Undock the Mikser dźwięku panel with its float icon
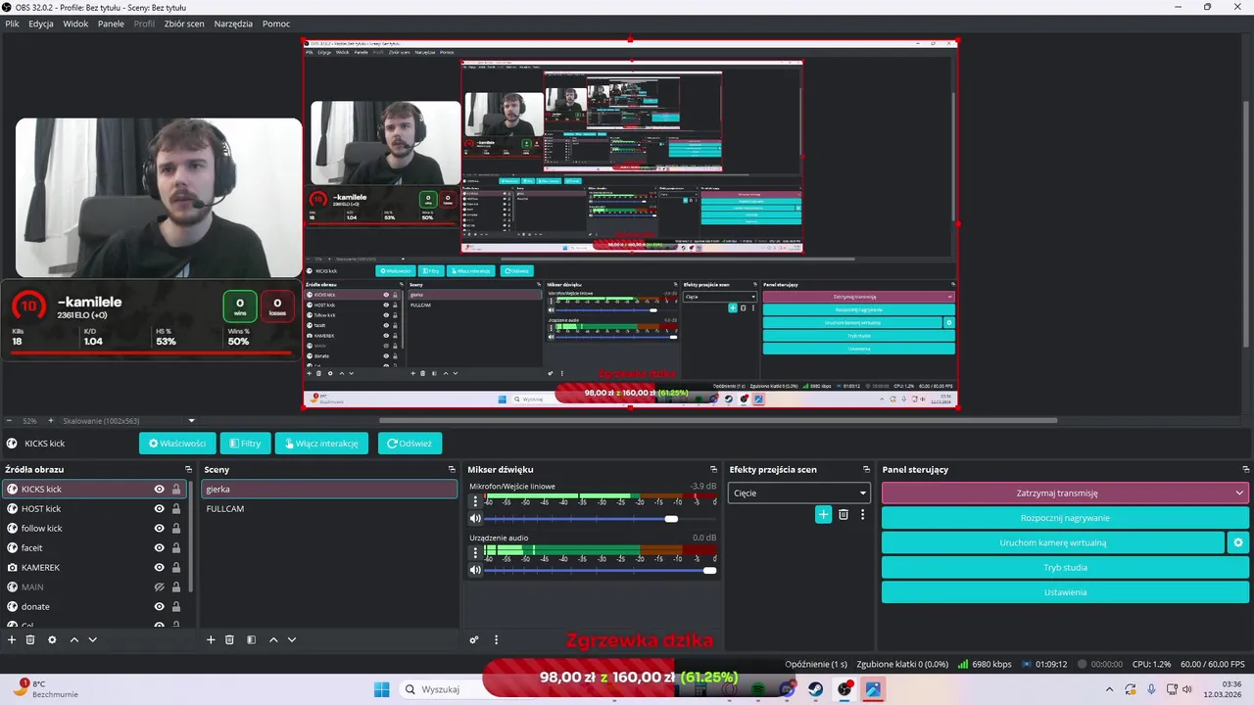The width and height of the screenshot is (1254, 705). (x=713, y=470)
